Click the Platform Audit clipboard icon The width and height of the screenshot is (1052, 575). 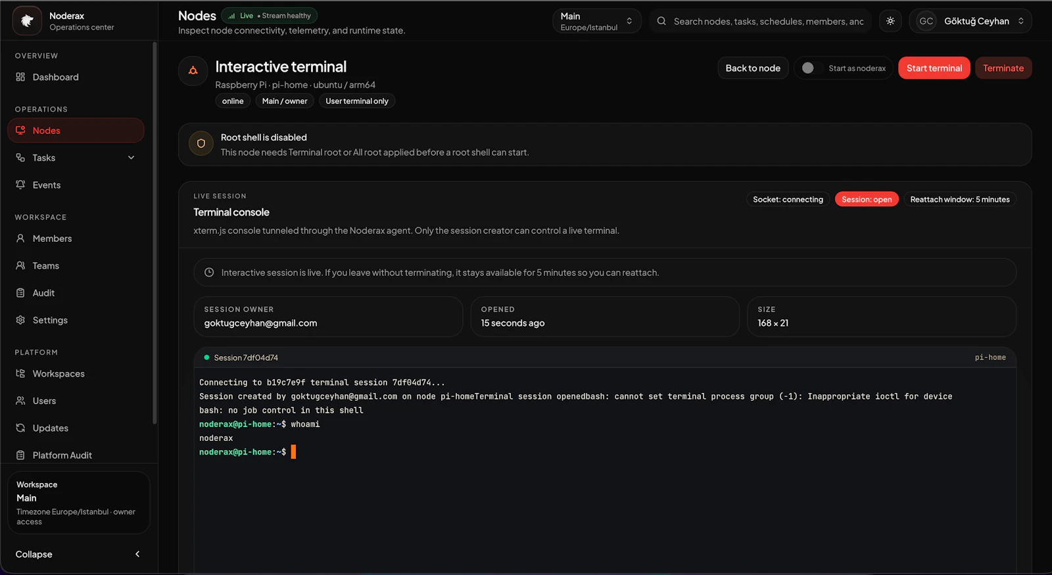click(20, 455)
